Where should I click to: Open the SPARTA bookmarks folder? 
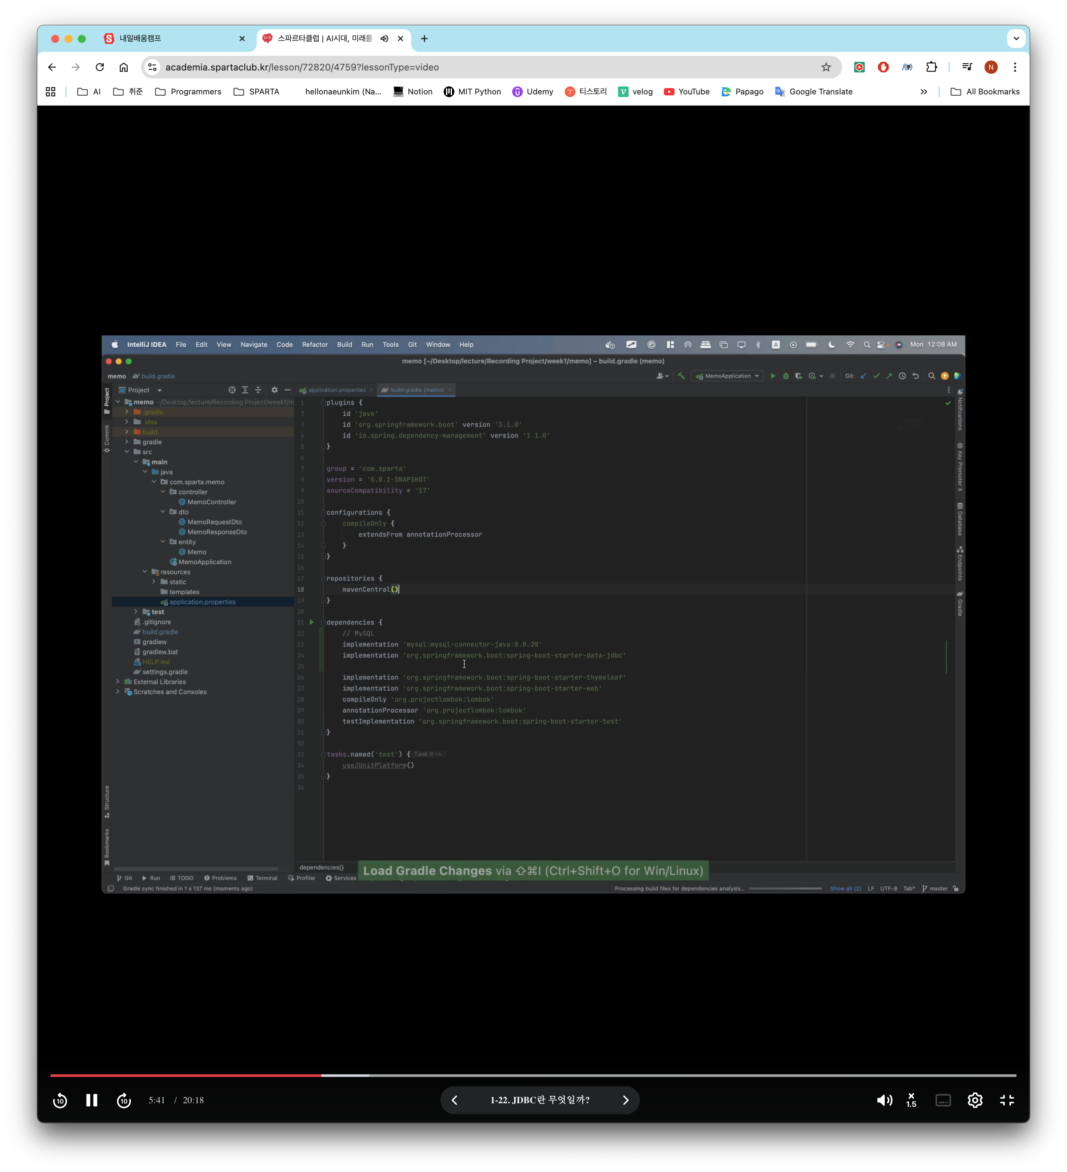coord(256,91)
